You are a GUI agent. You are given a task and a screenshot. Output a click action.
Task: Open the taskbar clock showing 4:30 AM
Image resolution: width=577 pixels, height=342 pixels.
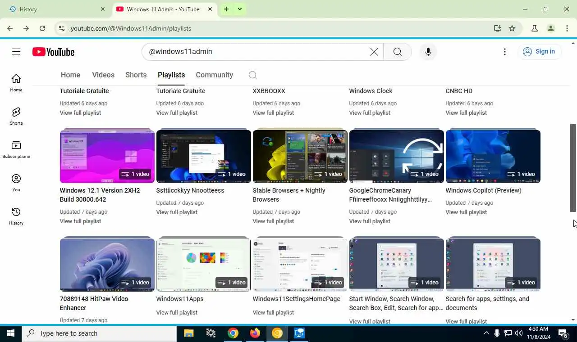tap(538, 333)
